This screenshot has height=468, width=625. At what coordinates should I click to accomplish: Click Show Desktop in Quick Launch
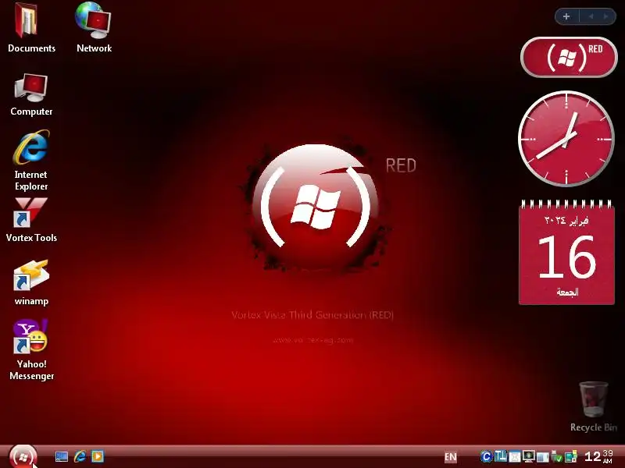pos(62,456)
